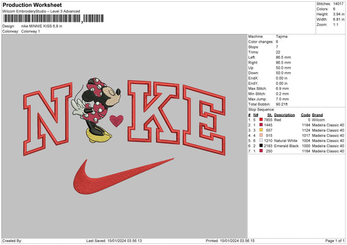Image resolution: width=347 pixels, height=245 pixels.
Task: Click the 'EndX:' label
Action: (253, 78)
